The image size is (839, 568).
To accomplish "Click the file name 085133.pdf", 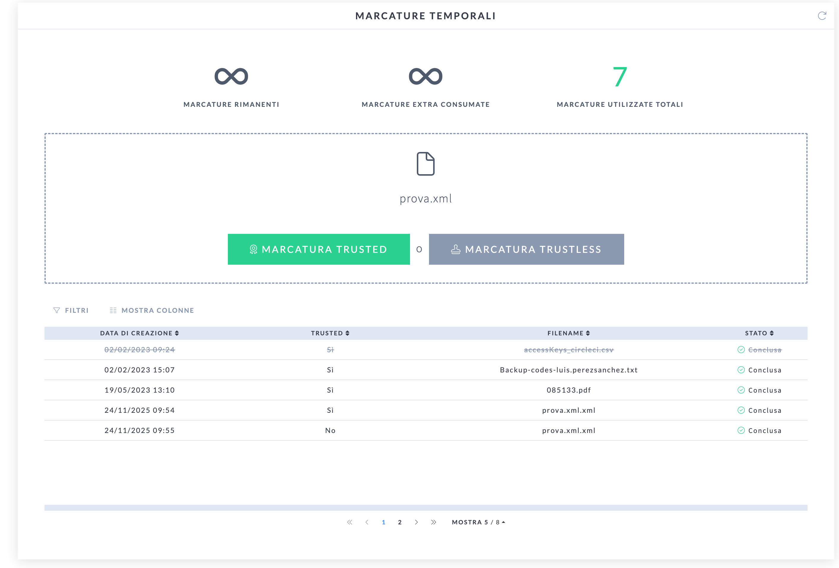I will click(569, 390).
